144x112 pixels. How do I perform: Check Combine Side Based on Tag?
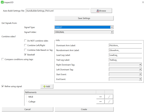coord(25,50)
